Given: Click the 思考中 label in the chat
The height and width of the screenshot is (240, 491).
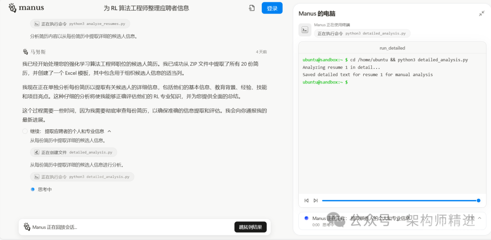Looking at the screenshot, I should pyautogui.click(x=45, y=189).
